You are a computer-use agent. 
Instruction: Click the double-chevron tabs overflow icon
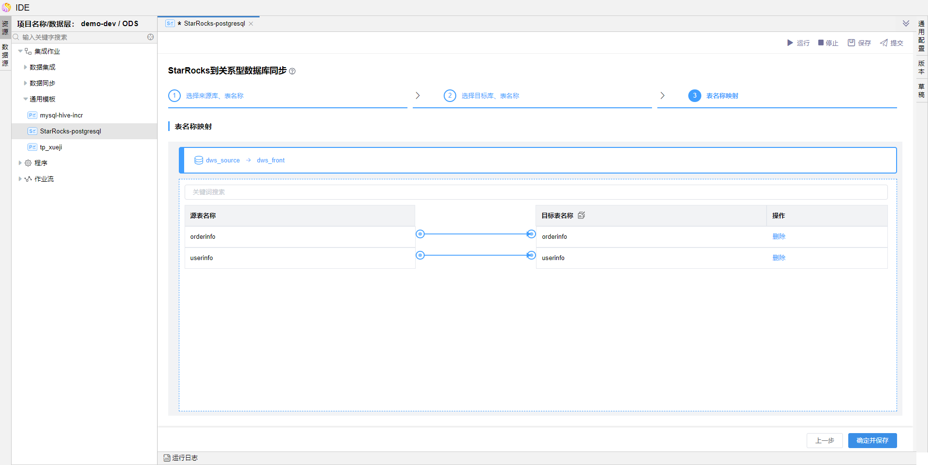pos(906,24)
